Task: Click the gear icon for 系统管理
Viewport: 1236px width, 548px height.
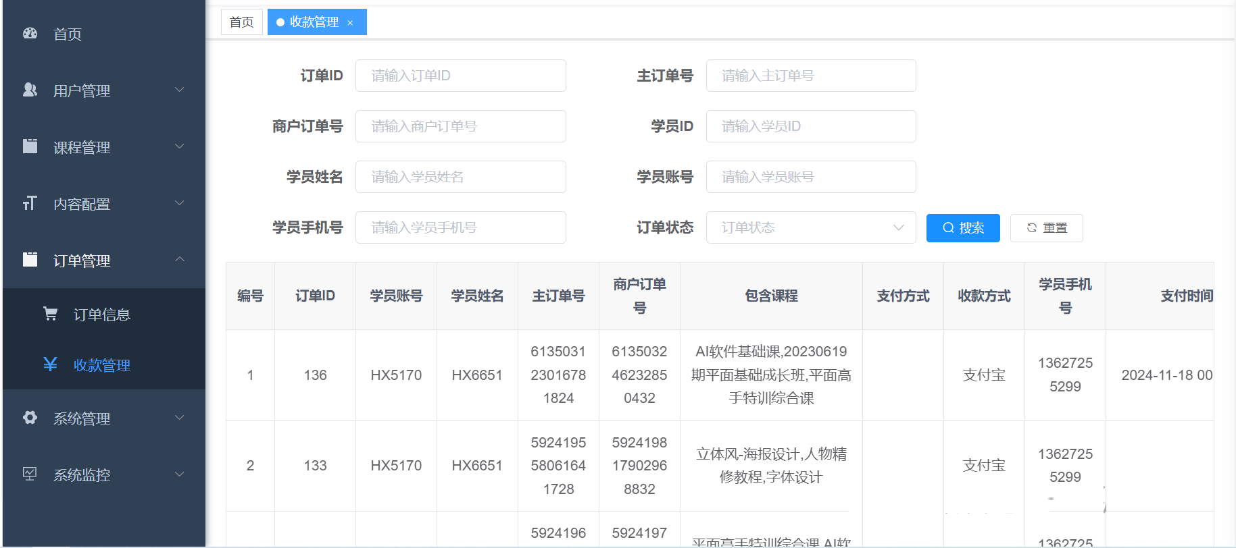Action: click(x=30, y=418)
